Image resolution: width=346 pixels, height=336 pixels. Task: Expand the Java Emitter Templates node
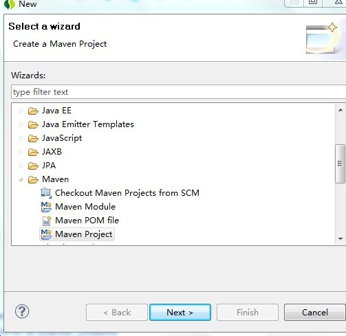coord(21,124)
